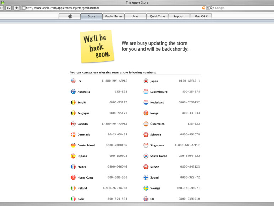Click the Australia flag icon

(73, 92)
